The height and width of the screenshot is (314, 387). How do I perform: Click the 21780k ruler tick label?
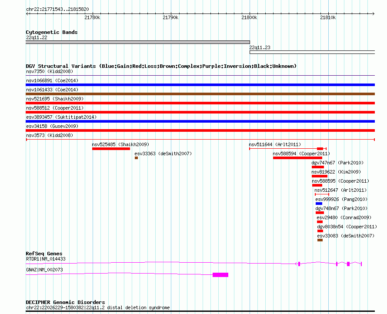coord(92,18)
